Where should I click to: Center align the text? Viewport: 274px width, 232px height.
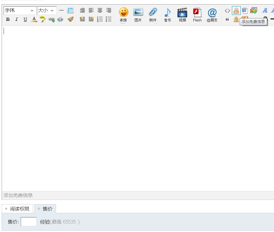point(100,10)
